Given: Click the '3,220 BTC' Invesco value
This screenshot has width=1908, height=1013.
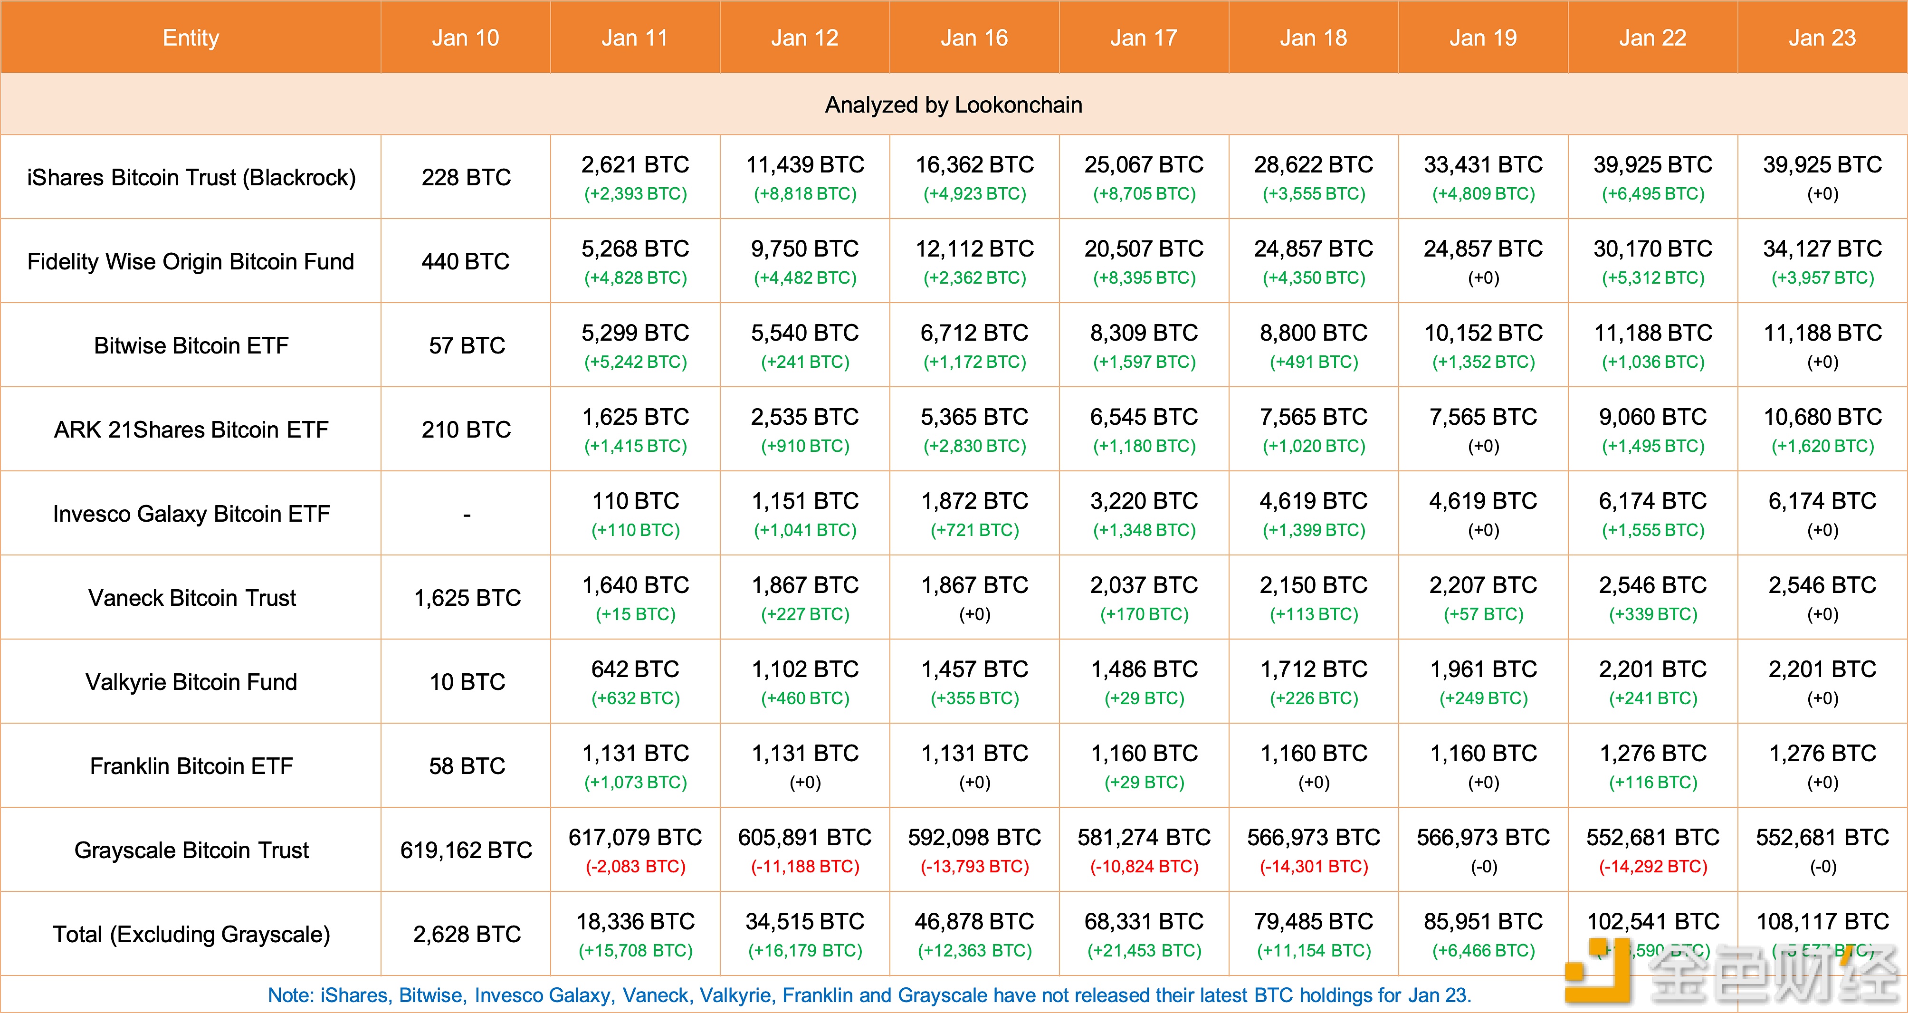Looking at the screenshot, I should [1144, 501].
